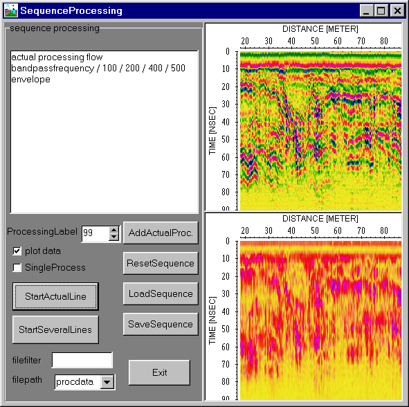This screenshot has height=407, width=409.
Task: Select the bandpassfrequency line in processing flow
Action: [98, 68]
